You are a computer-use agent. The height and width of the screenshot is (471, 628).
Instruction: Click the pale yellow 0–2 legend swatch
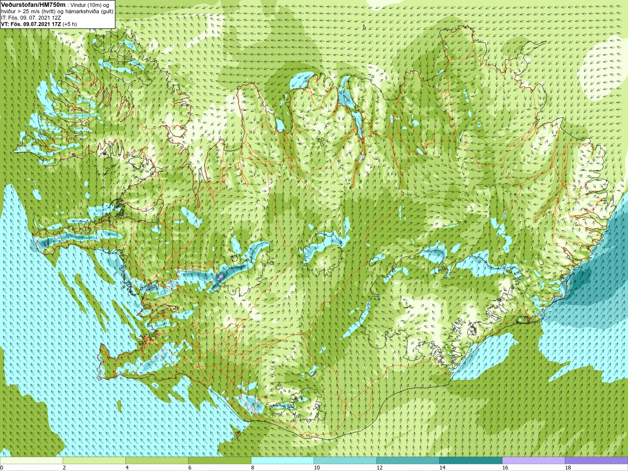[31, 461]
